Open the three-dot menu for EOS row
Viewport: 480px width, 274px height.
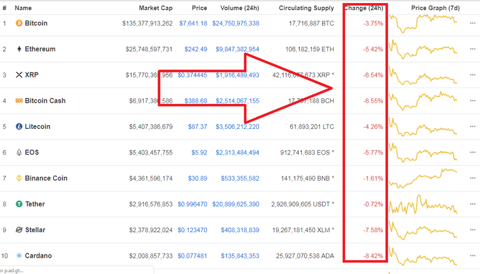[x=472, y=152]
